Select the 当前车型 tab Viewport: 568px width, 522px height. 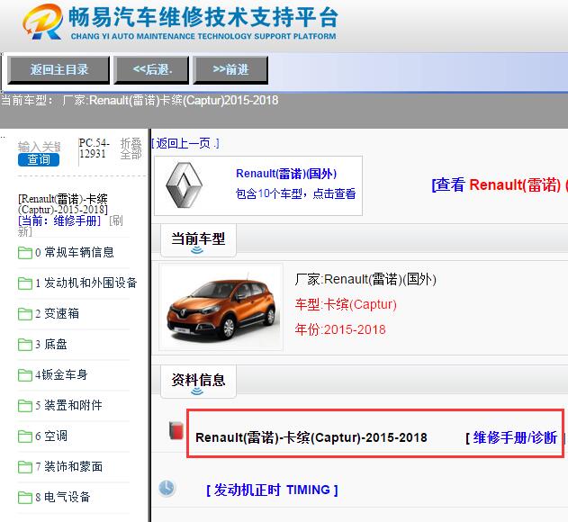[x=198, y=239]
